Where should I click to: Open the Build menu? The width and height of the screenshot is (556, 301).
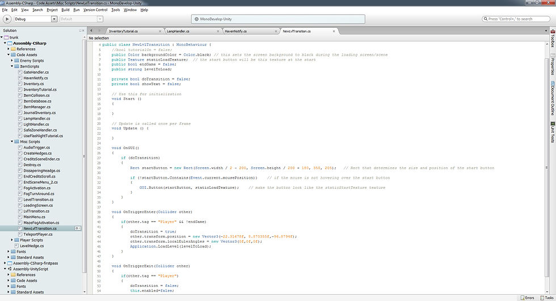(66, 10)
